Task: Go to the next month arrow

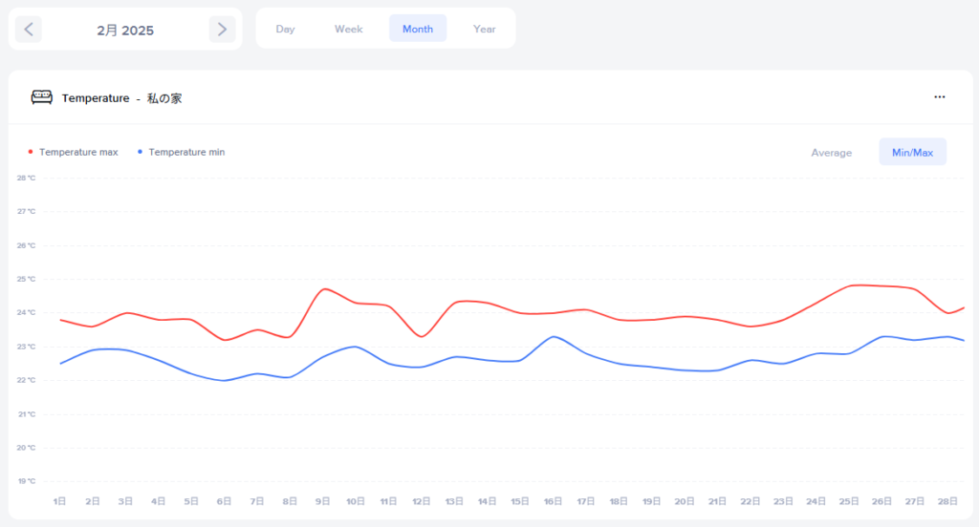Action: tap(222, 30)
